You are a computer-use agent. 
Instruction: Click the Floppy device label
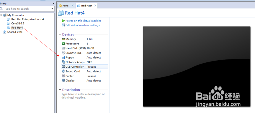(70, 58)
